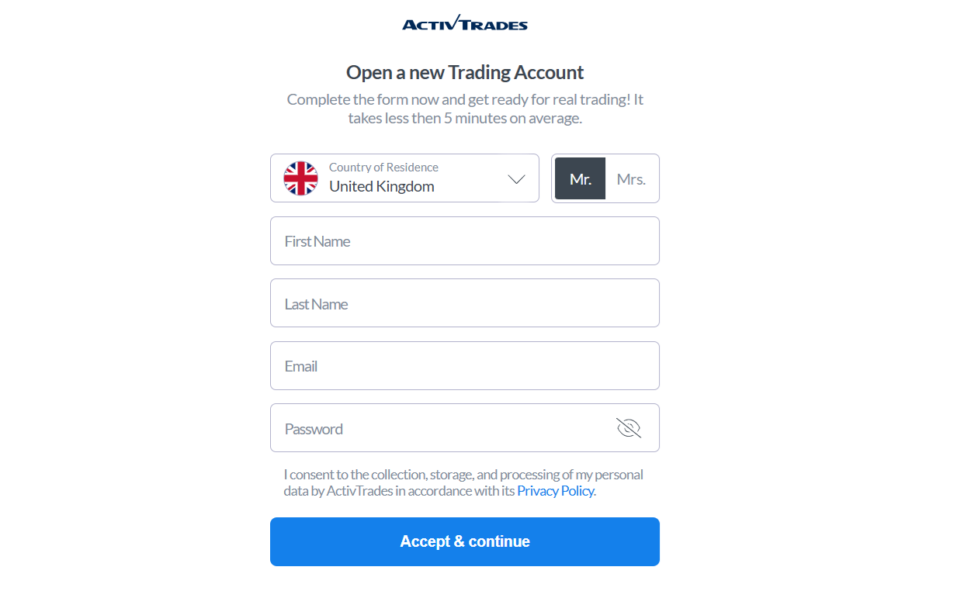Select the Email input field

(x=464, y=365)
